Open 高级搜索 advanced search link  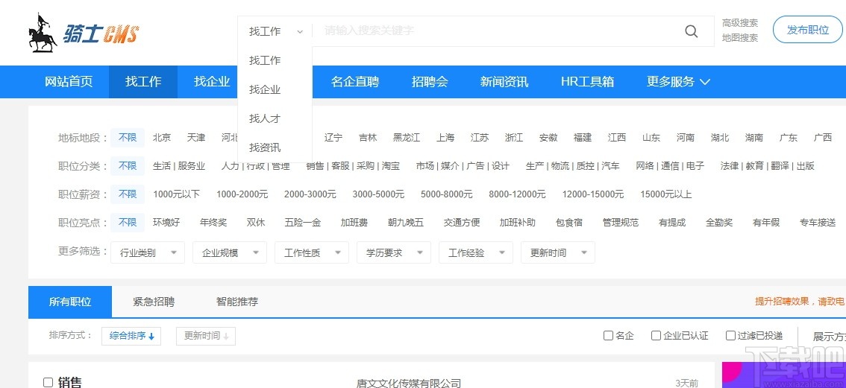(x=740, y=22)
